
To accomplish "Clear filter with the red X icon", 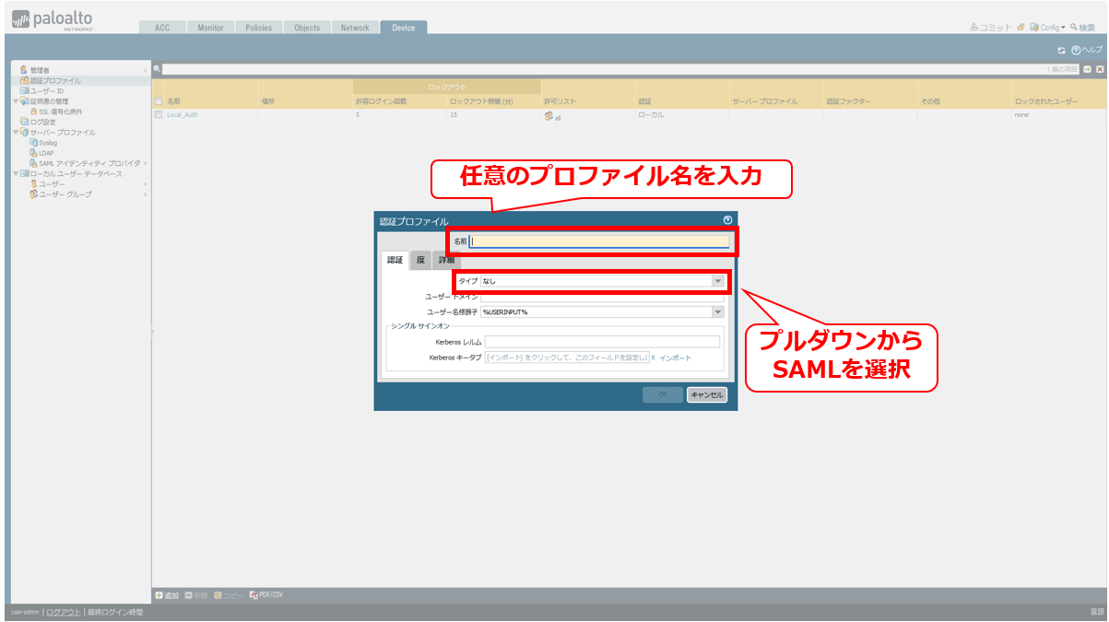I will point(1100,69).
